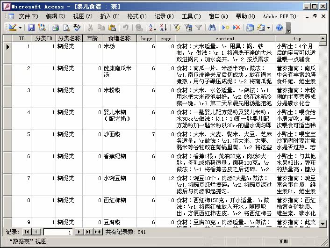Click the Insert Hyperlink icon

(x=139, y=28)
